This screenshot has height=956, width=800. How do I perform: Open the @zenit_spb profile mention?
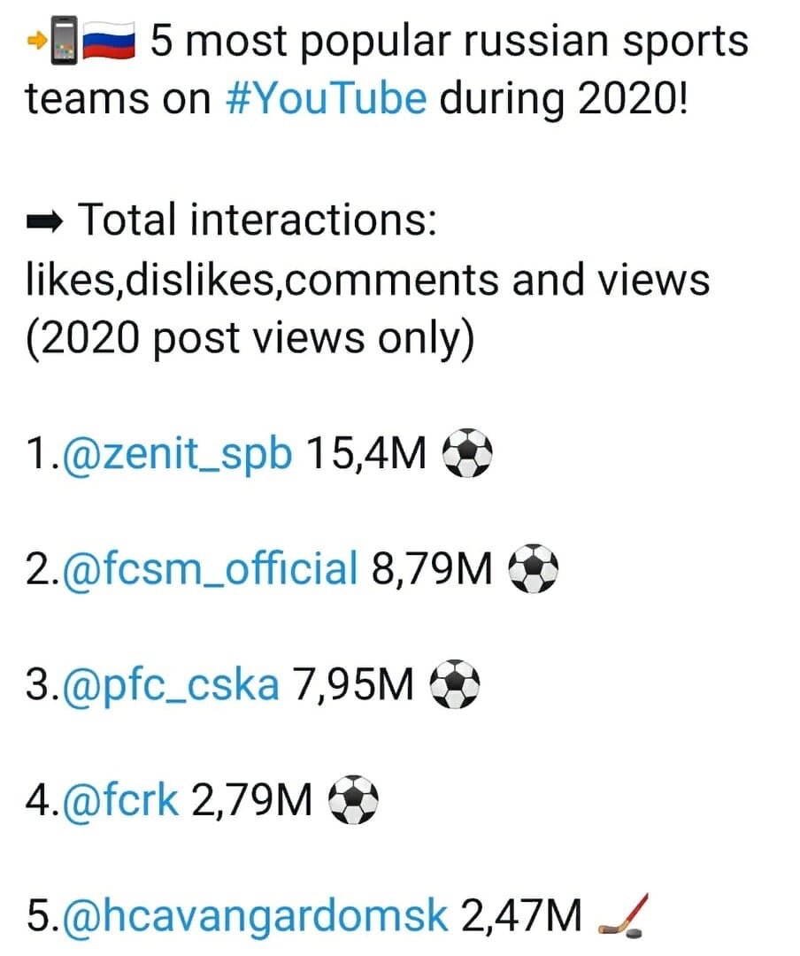(x=175, y=456)
